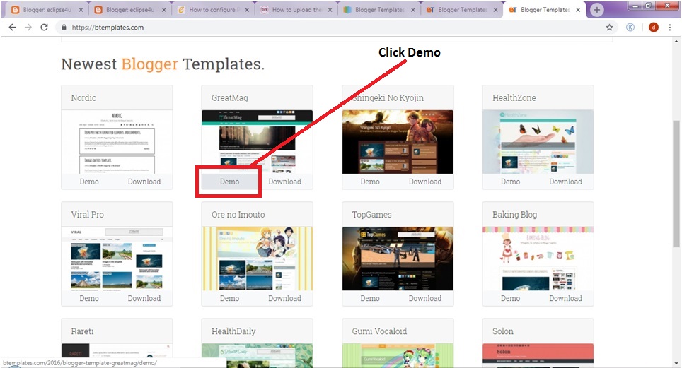Image resolution: width=682 pixels, height=368 pixels.
Task: Download the Nordic template
Action: (144, 182)
